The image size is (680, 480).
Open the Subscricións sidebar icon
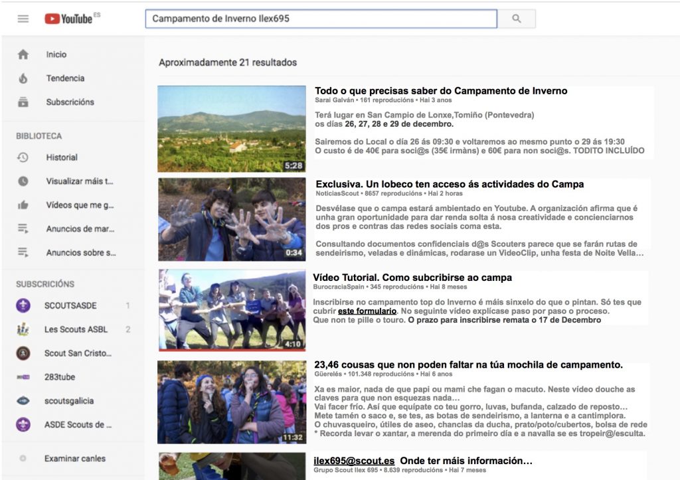pos(23,102)
